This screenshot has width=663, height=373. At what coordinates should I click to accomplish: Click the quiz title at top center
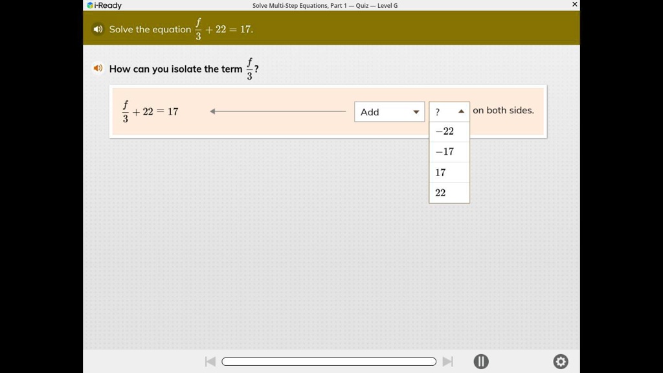pos(324,5)
